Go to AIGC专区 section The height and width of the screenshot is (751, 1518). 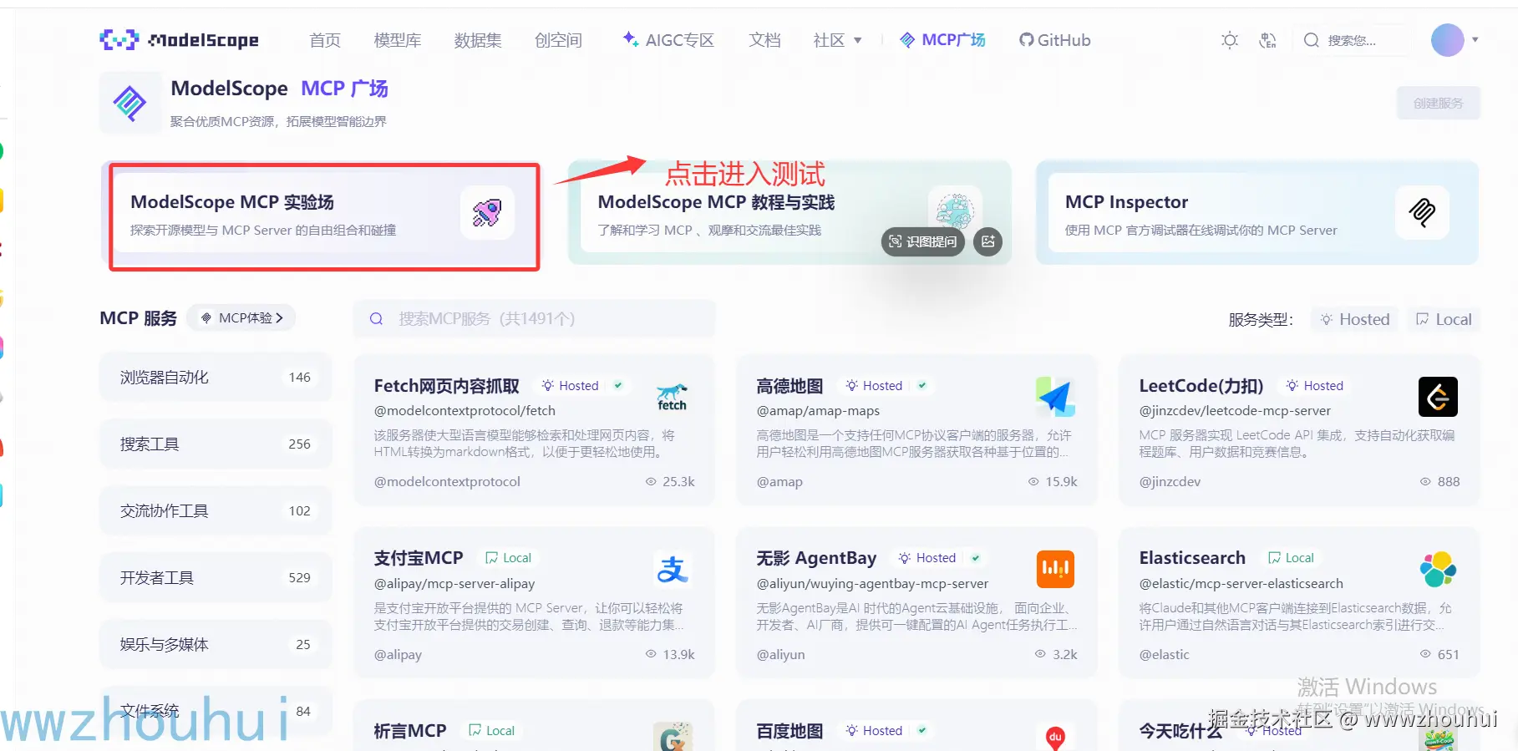pyautogui.click(x=668, y=40)
